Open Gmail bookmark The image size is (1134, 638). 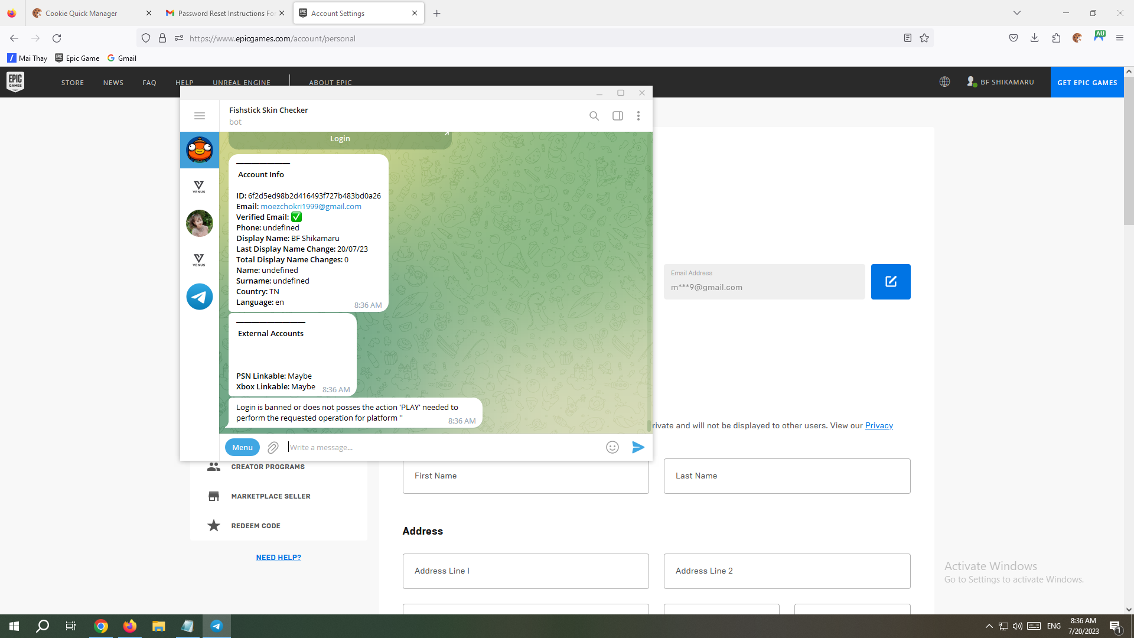pyautogui.click(x=122, y=58)
